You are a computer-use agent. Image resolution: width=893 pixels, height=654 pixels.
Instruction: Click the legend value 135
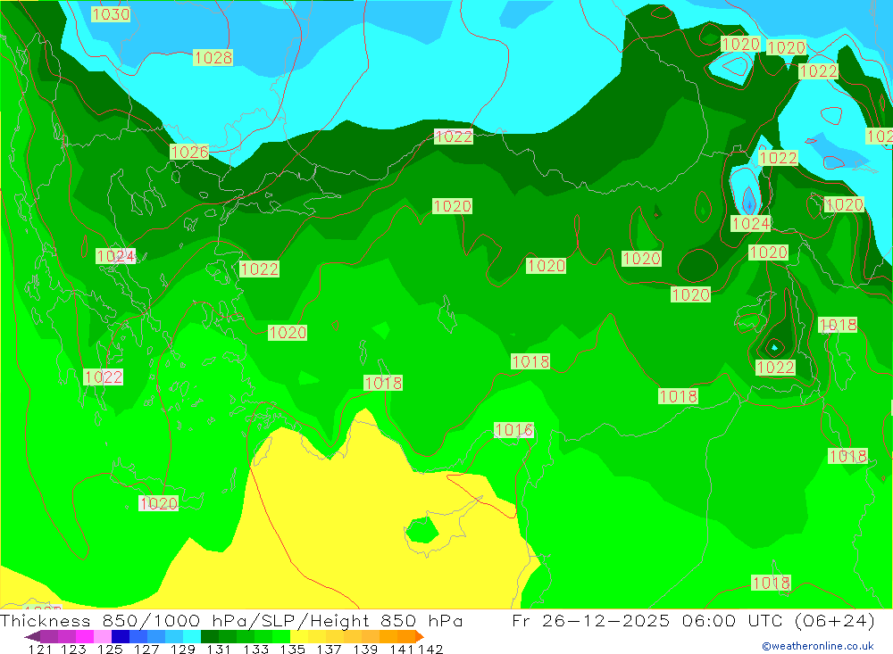pos(292,649)
